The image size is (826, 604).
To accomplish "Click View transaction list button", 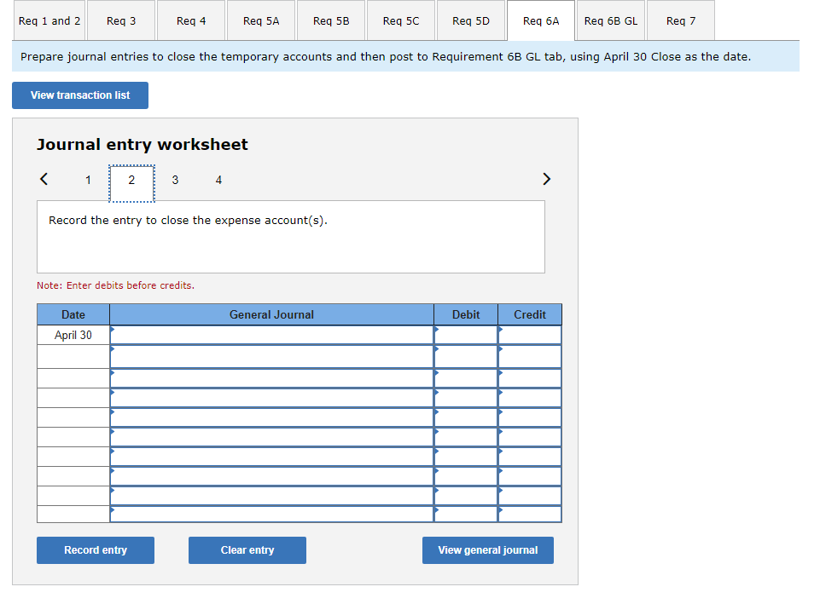I will click(x=80, y=95).
